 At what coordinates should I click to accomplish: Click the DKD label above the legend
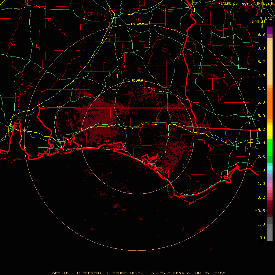tap(269, 18)
